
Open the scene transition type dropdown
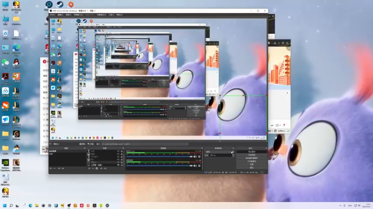coord(218,152)
